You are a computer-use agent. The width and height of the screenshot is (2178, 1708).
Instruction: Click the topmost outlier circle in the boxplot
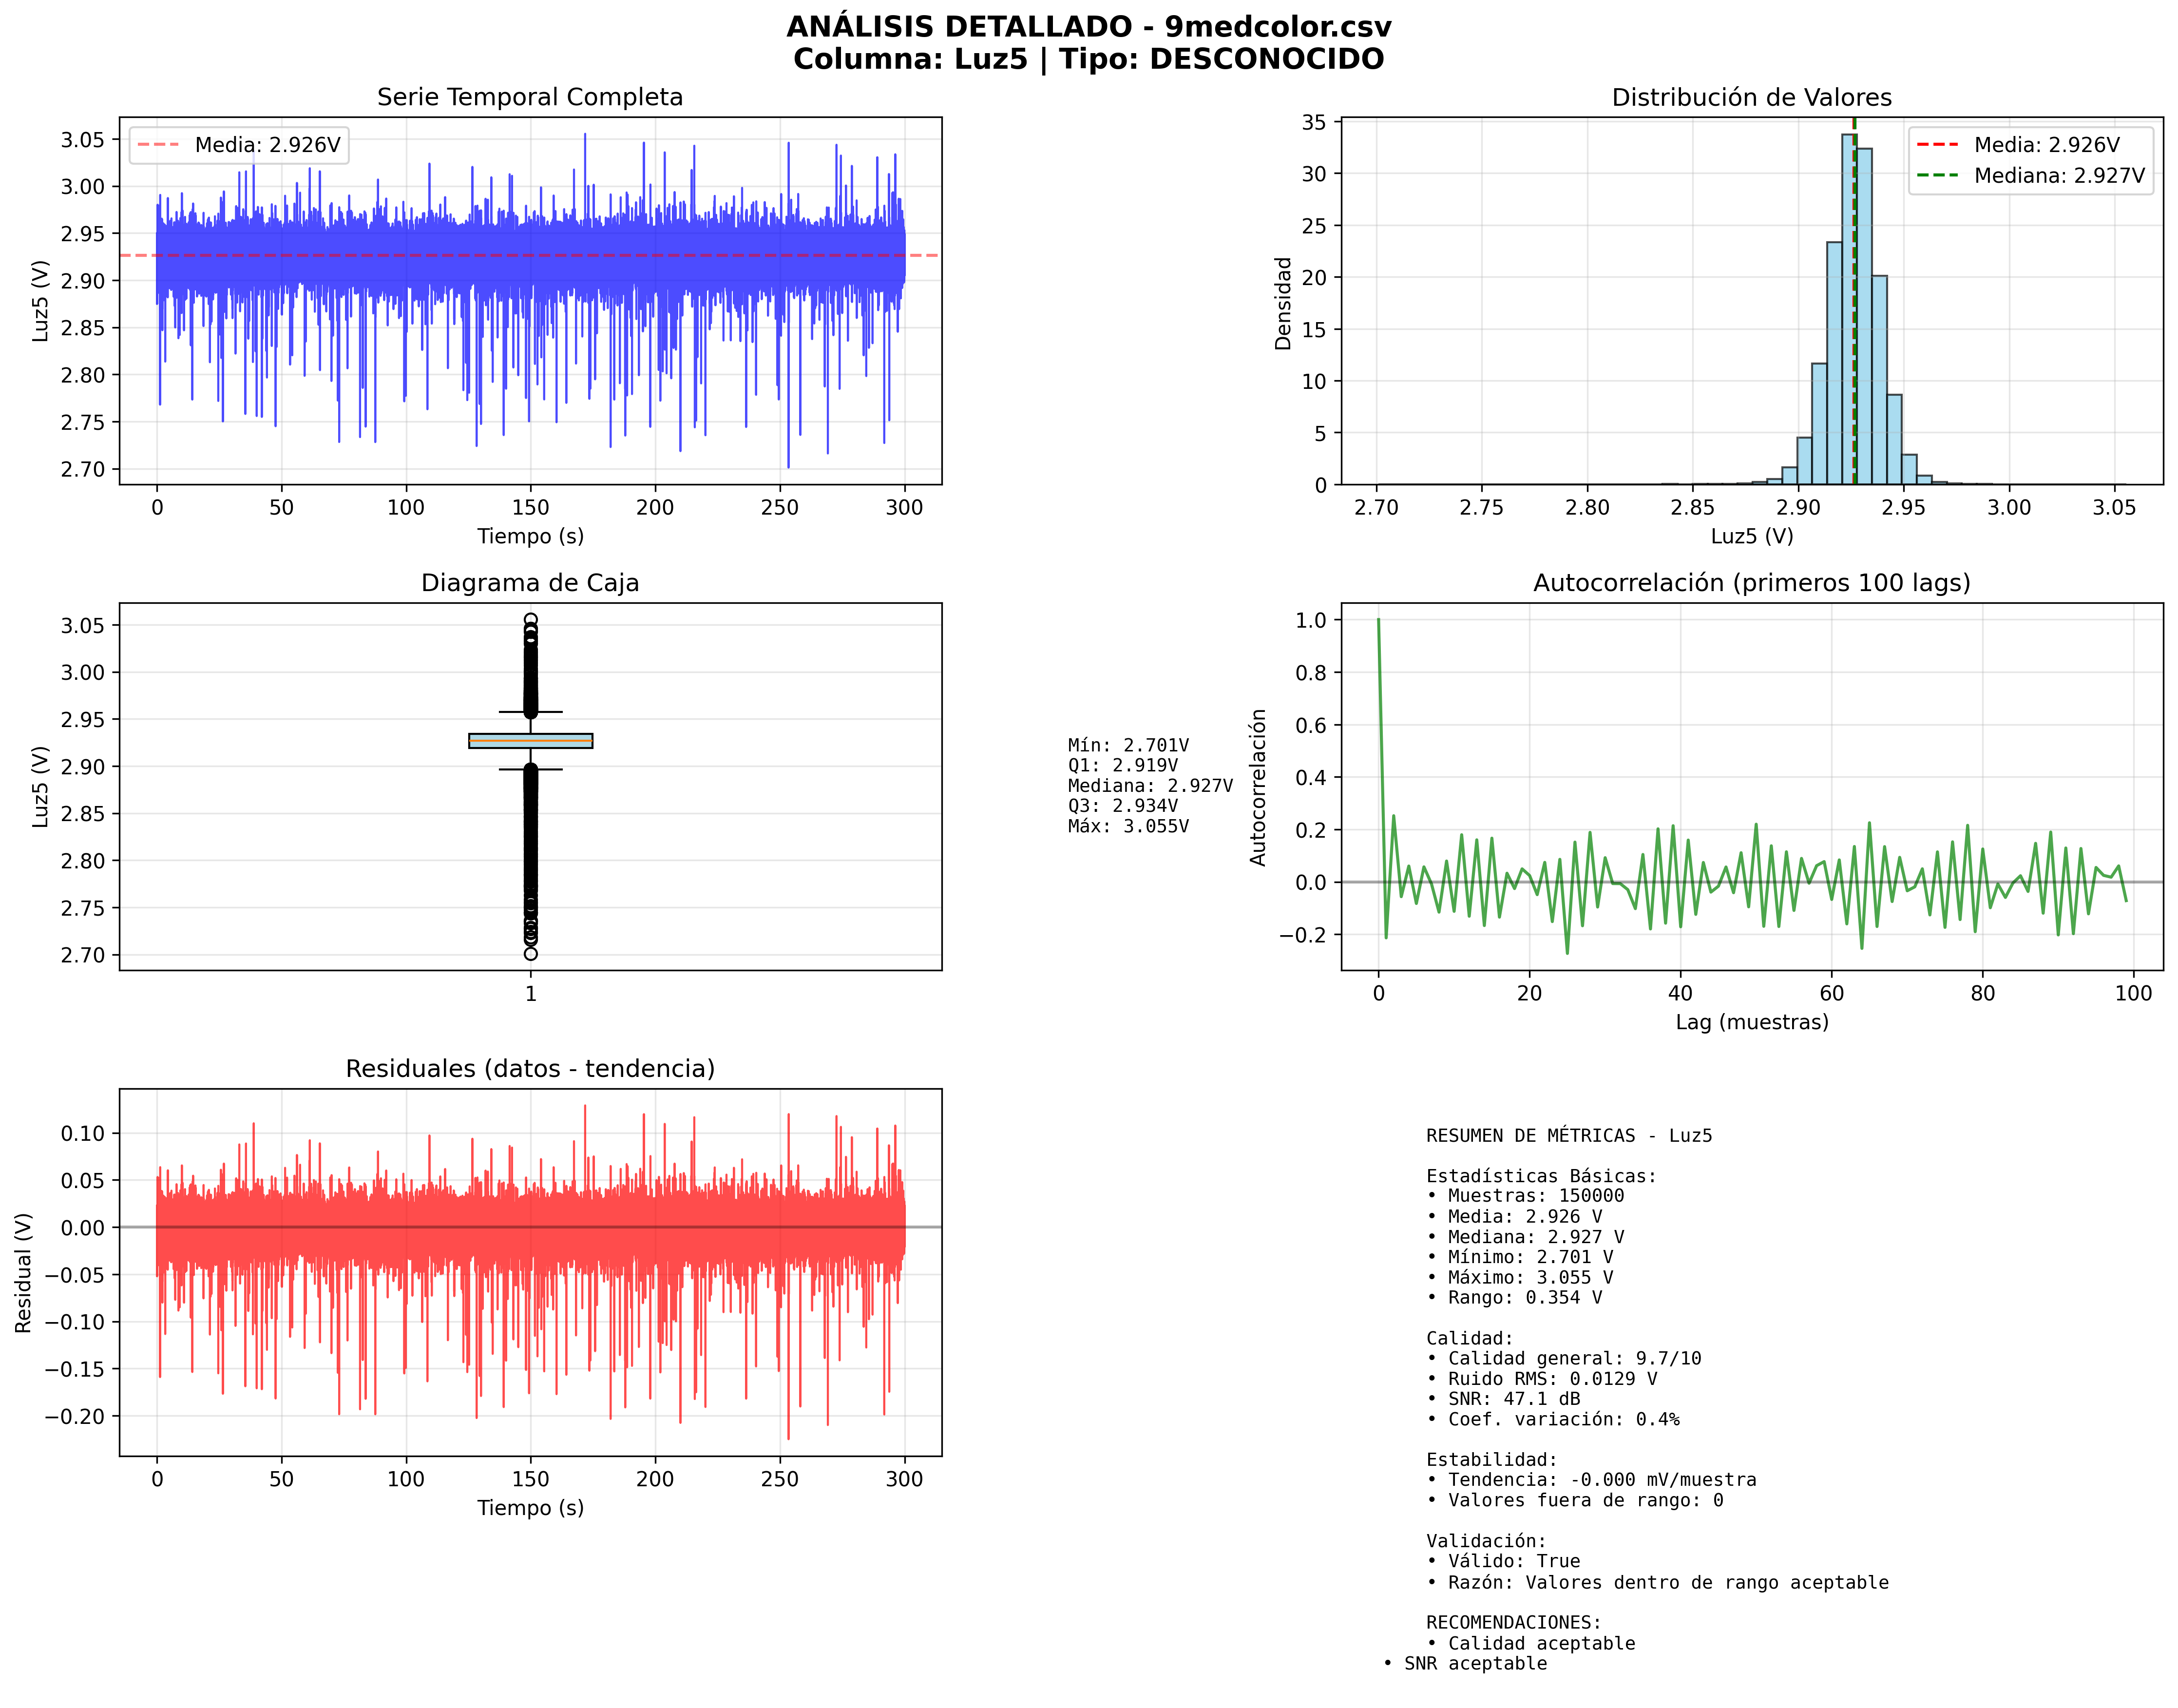(530, 619)
